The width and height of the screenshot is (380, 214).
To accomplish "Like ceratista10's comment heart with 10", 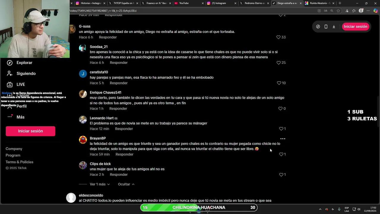I will point(279,83).
